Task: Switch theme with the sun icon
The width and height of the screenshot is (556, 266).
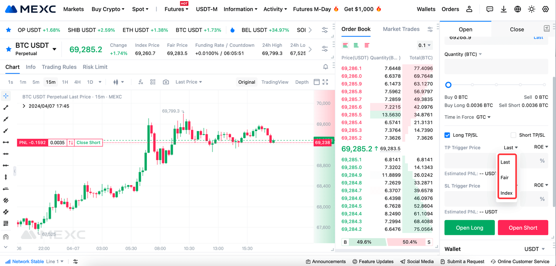Action: coord(531,9)
